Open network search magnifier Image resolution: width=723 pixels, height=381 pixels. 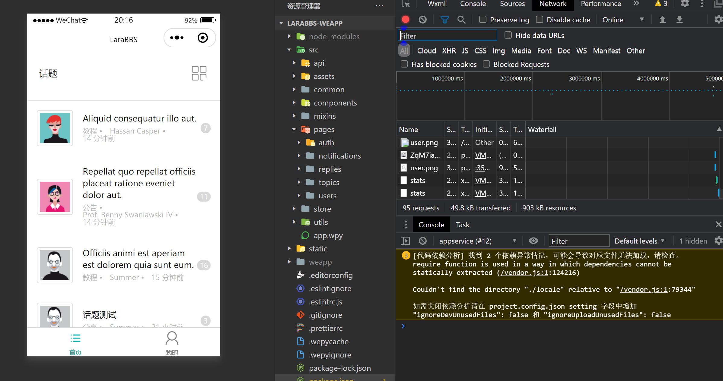(461, 20)
